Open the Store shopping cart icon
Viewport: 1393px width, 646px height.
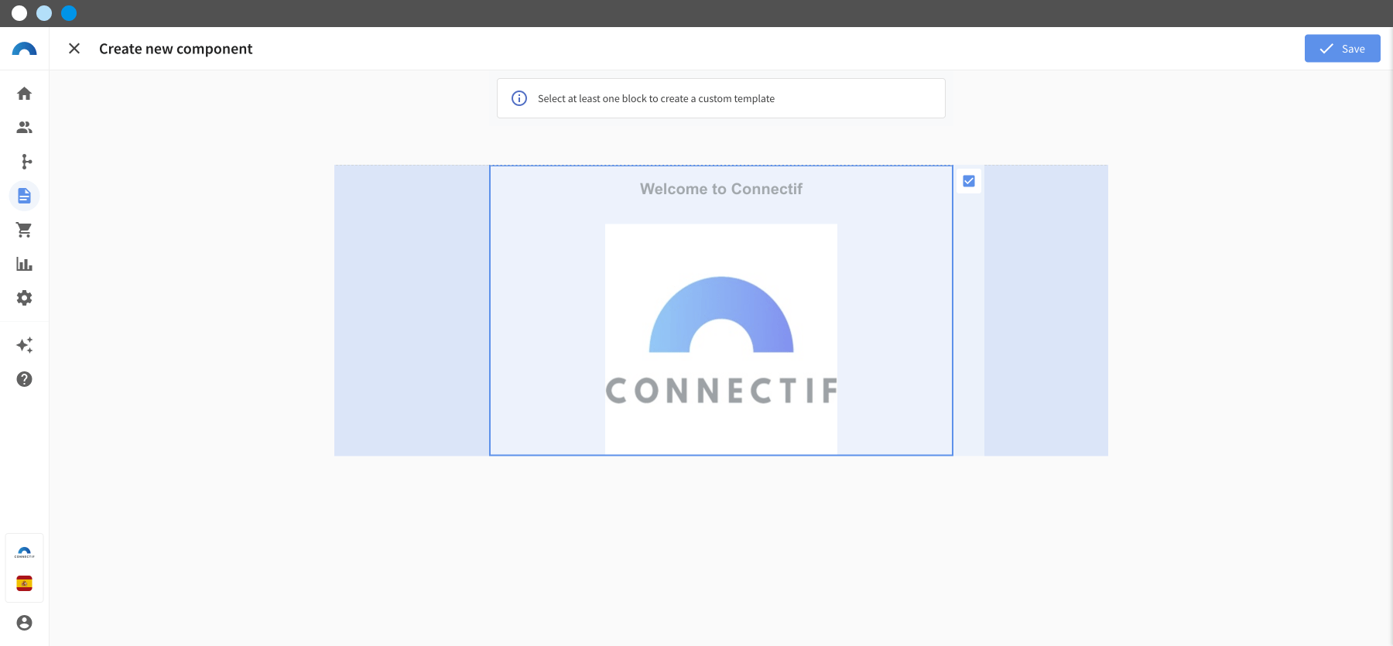pyautogui.click(x=24, y=230)
